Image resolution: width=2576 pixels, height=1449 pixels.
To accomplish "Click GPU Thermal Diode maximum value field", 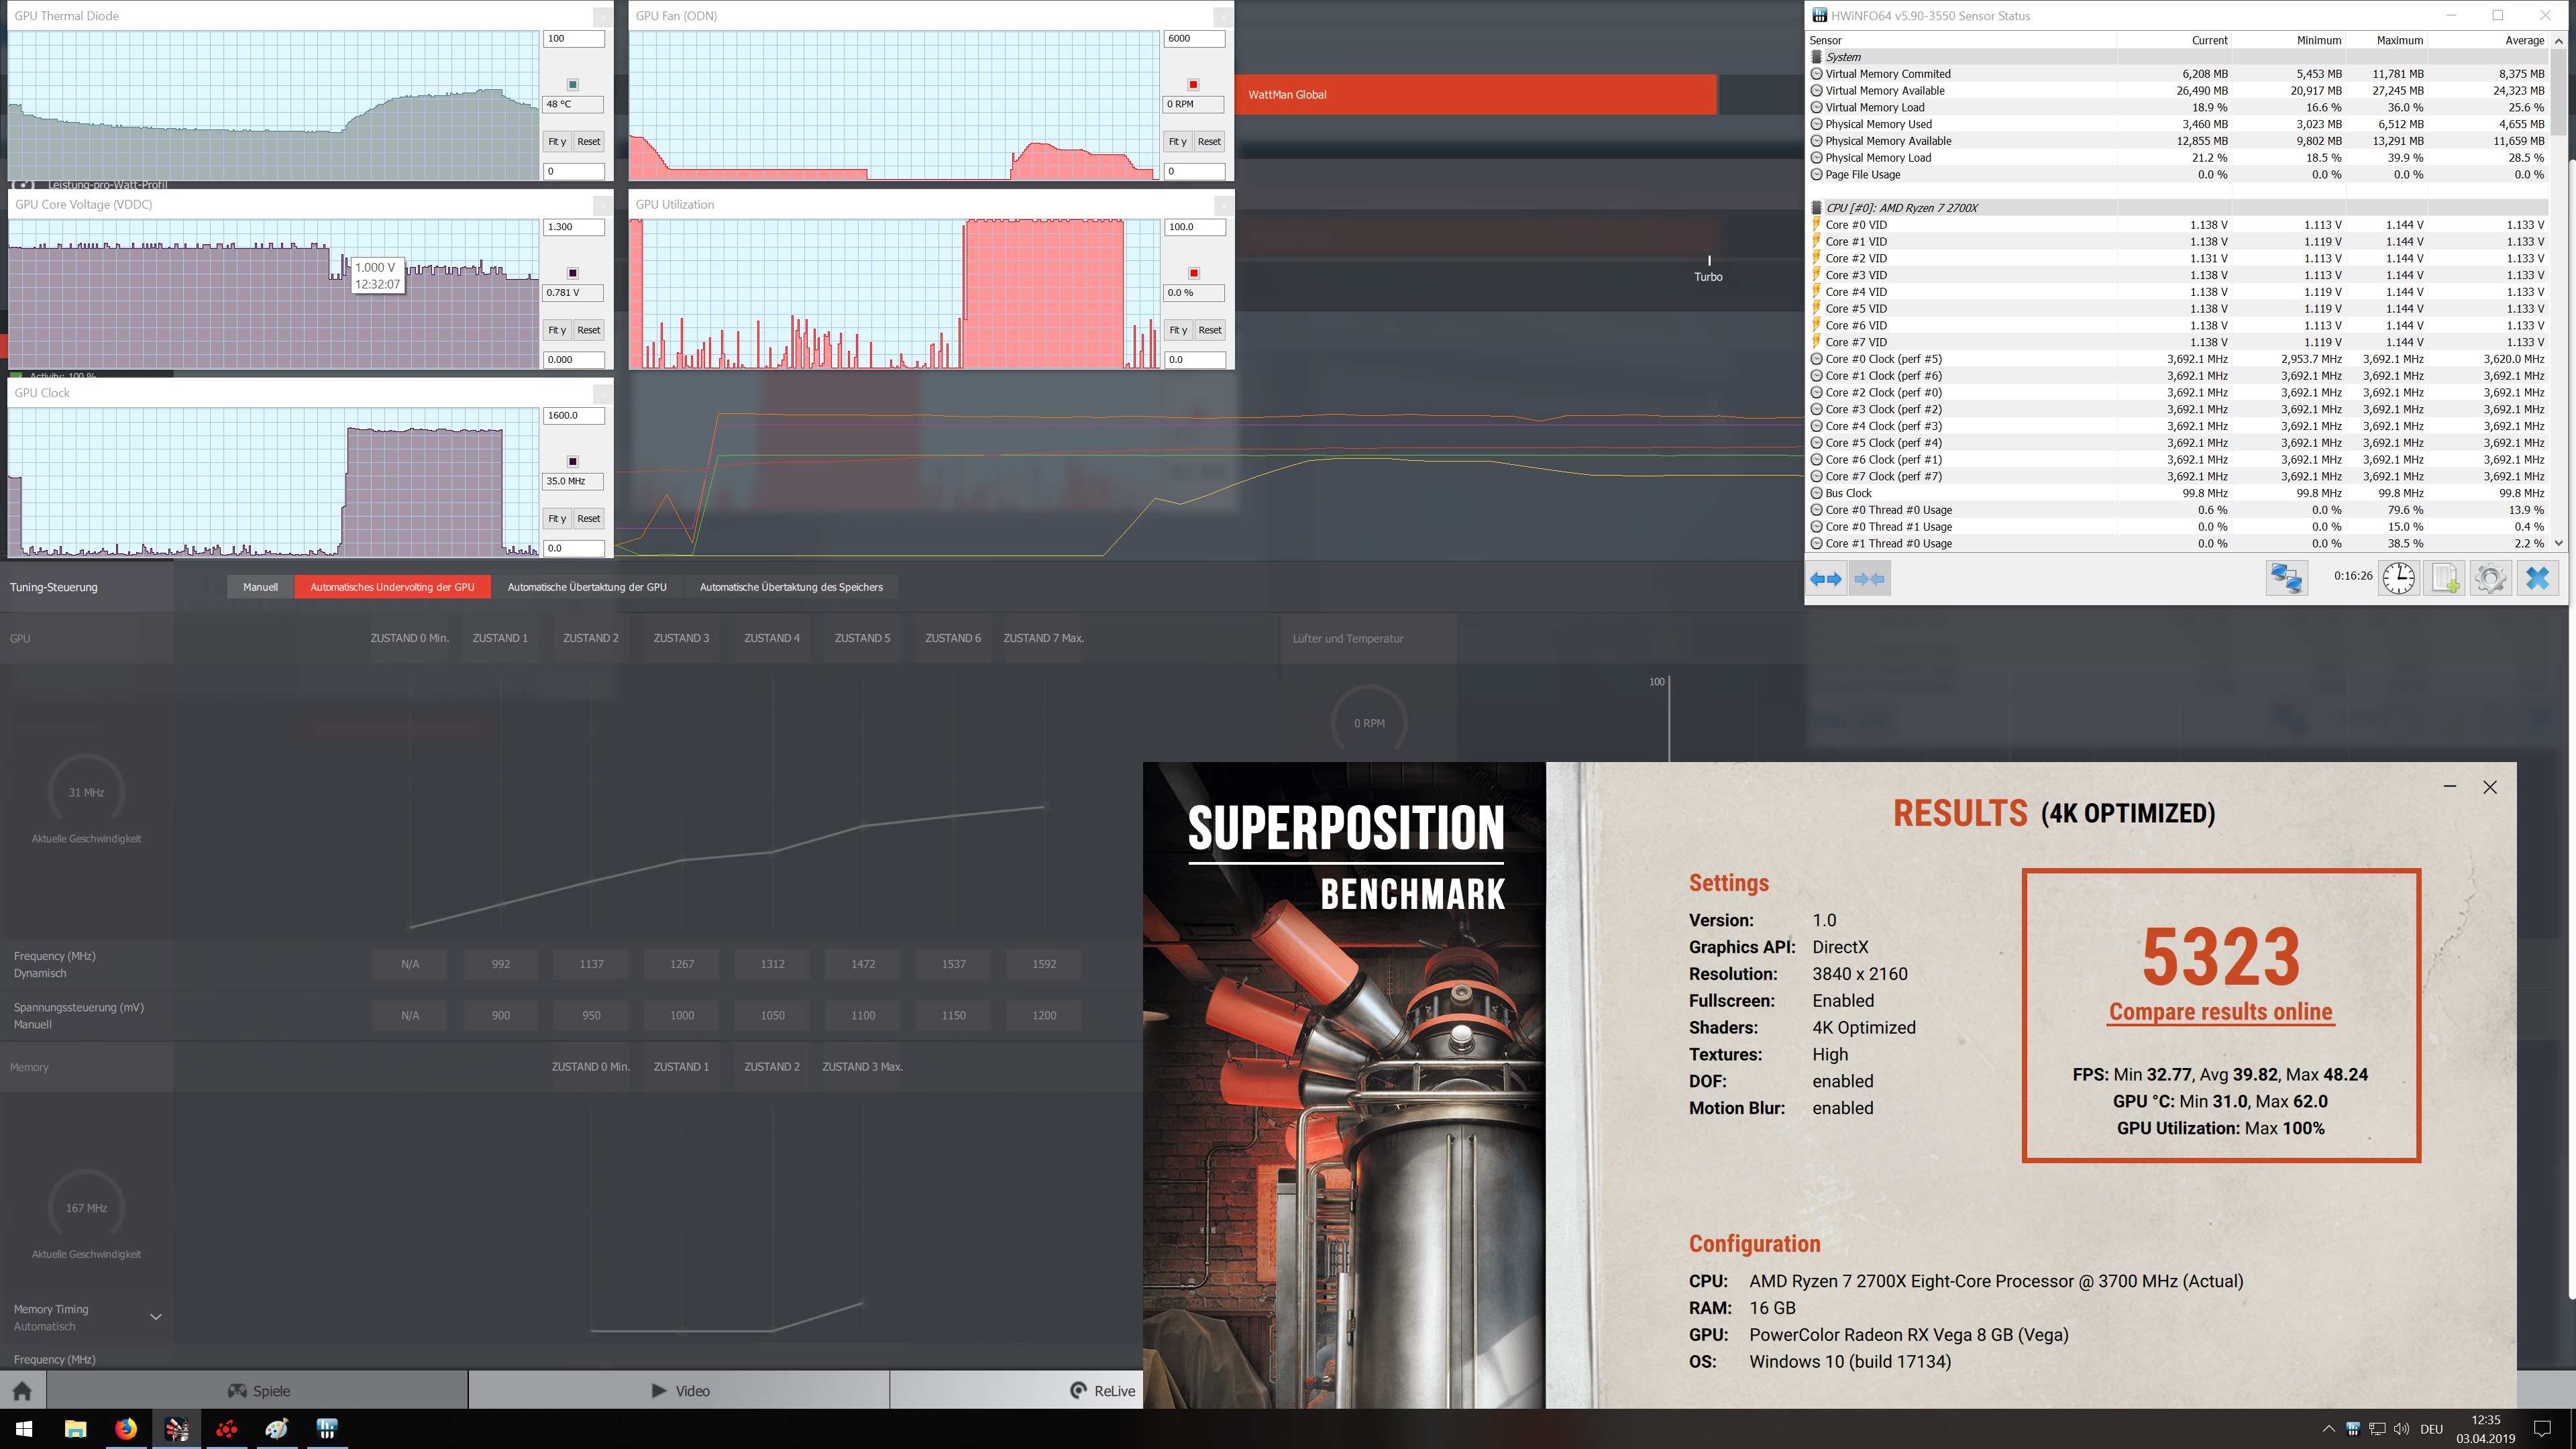I will [573, 39].
